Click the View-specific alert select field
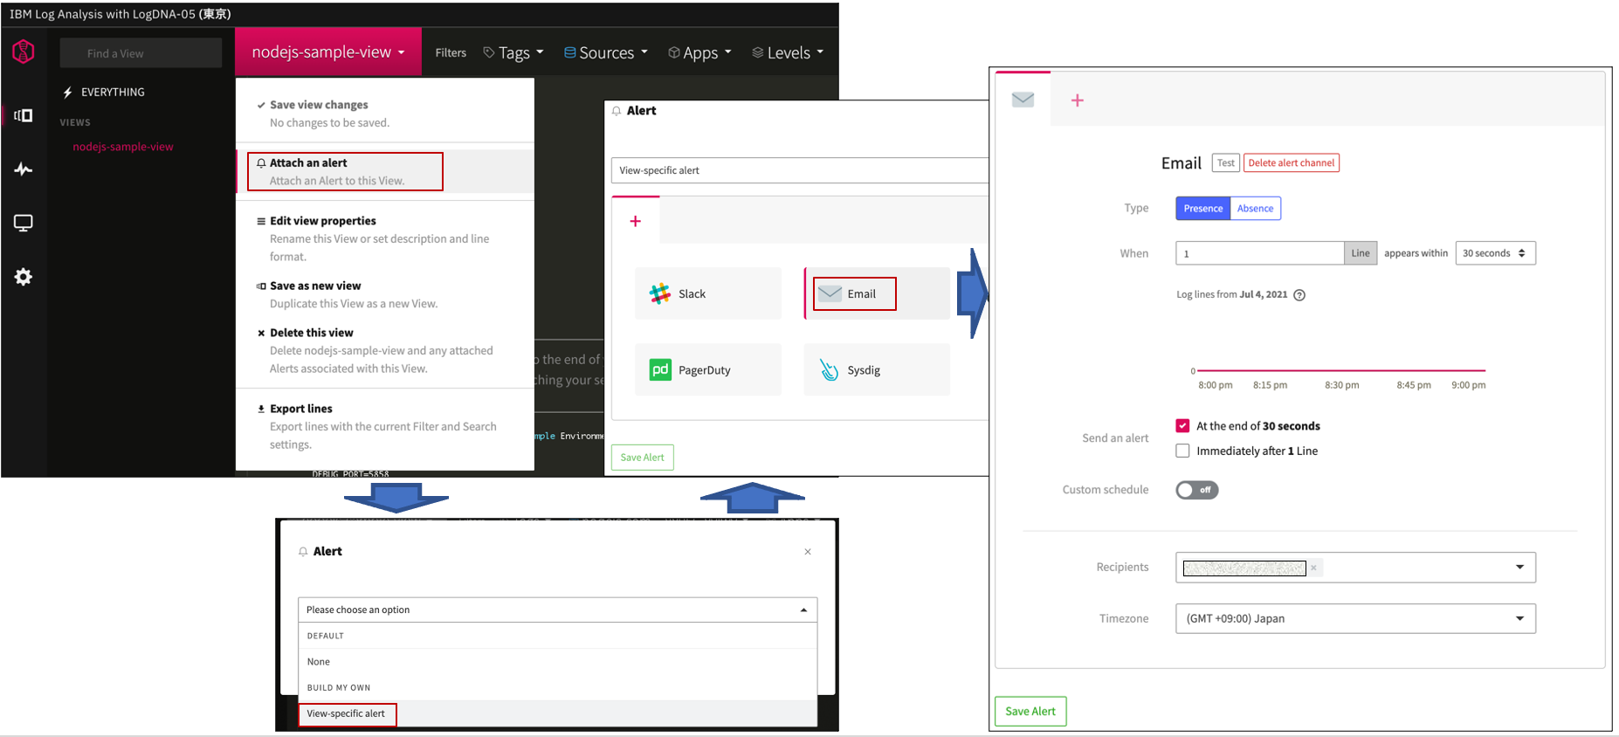 click(x=799, y=170)
